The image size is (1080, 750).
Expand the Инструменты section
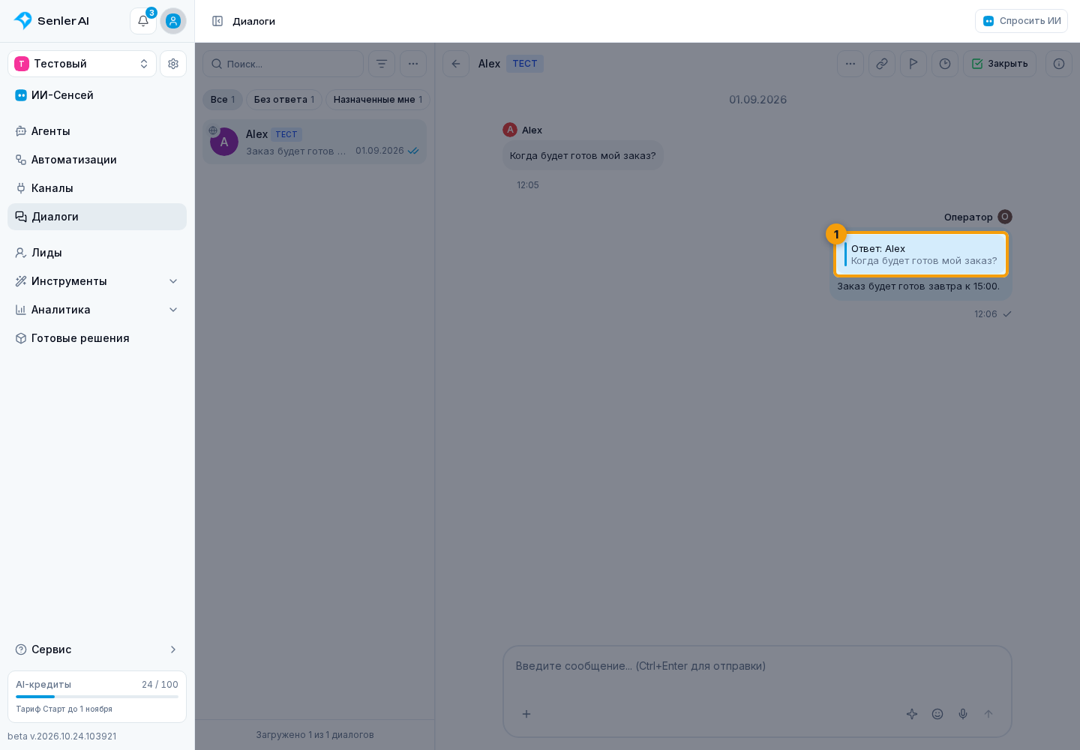click(97, 281)
